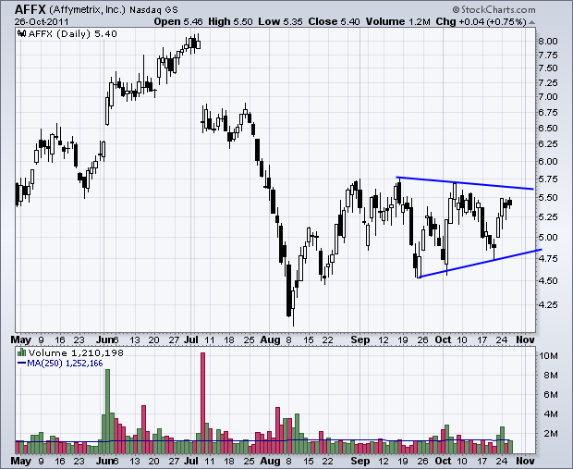Click the 8M volume axis label
This screenshot has width=573, height=469.
(551, 375)
